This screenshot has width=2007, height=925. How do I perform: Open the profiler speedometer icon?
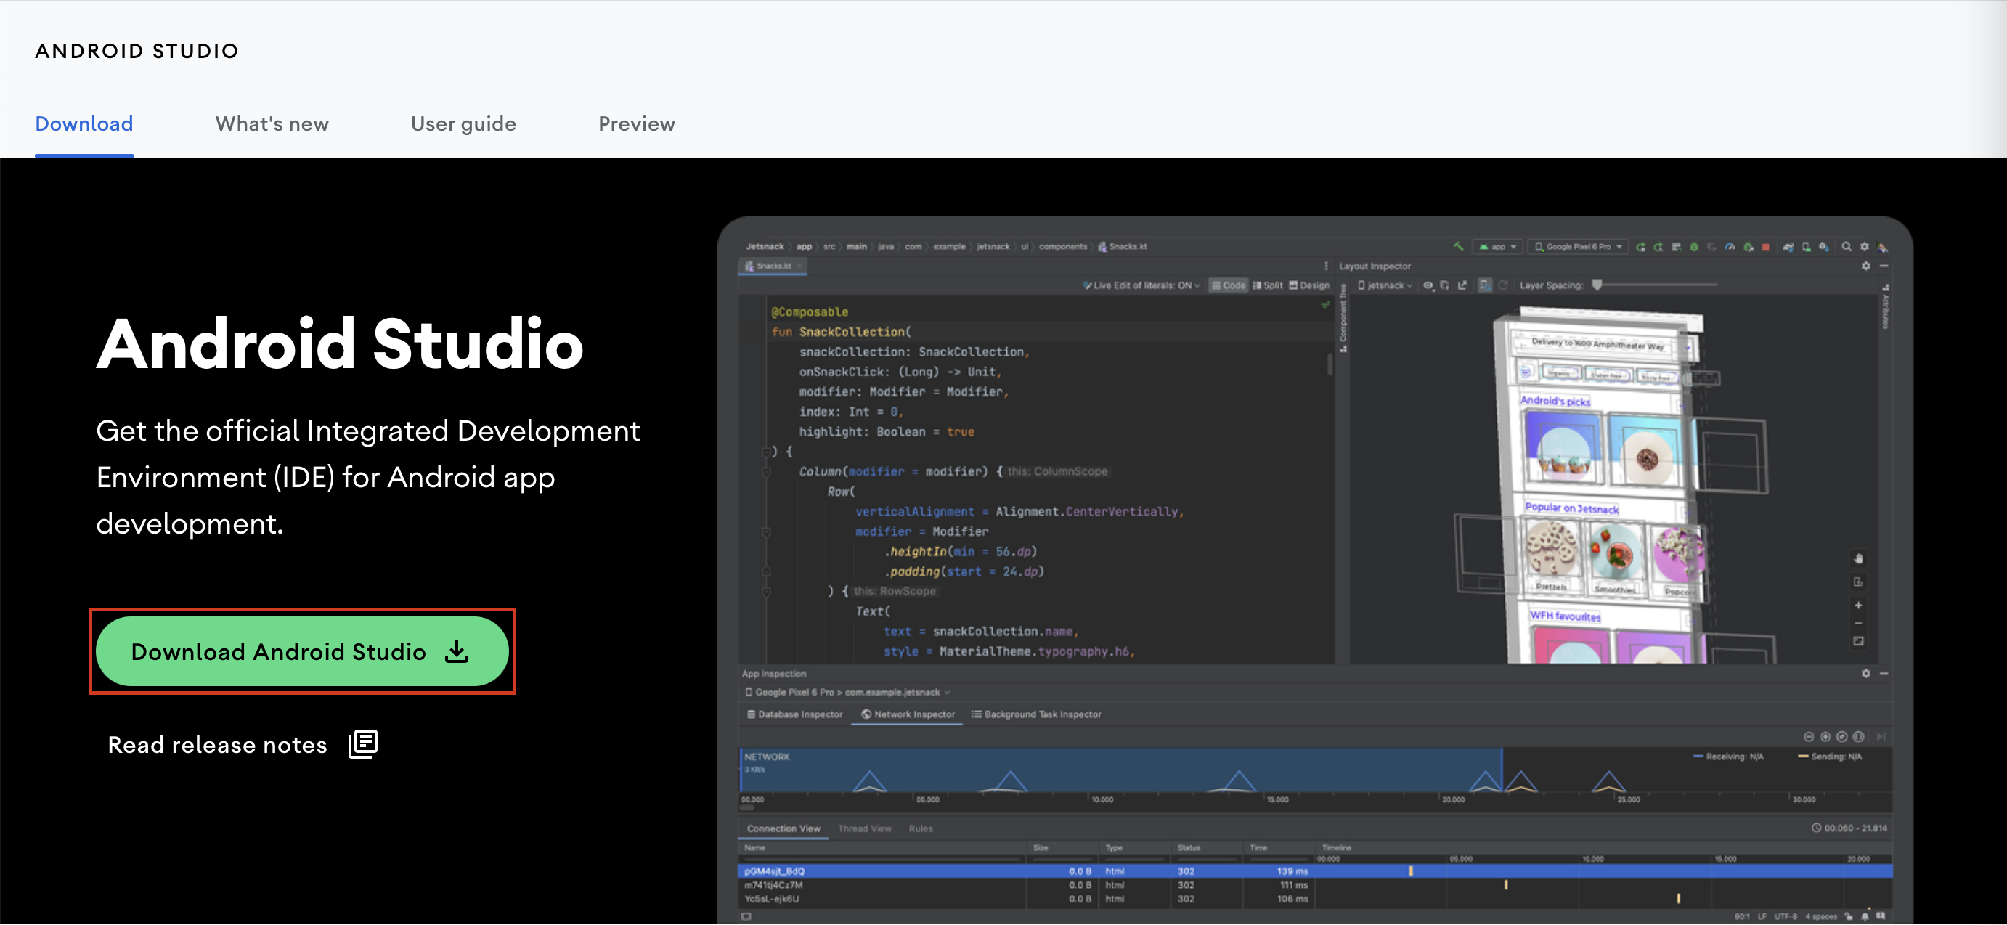1730,247
